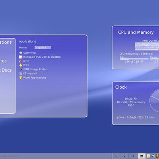Click the CPU and Memory widget title

point(136,32)
